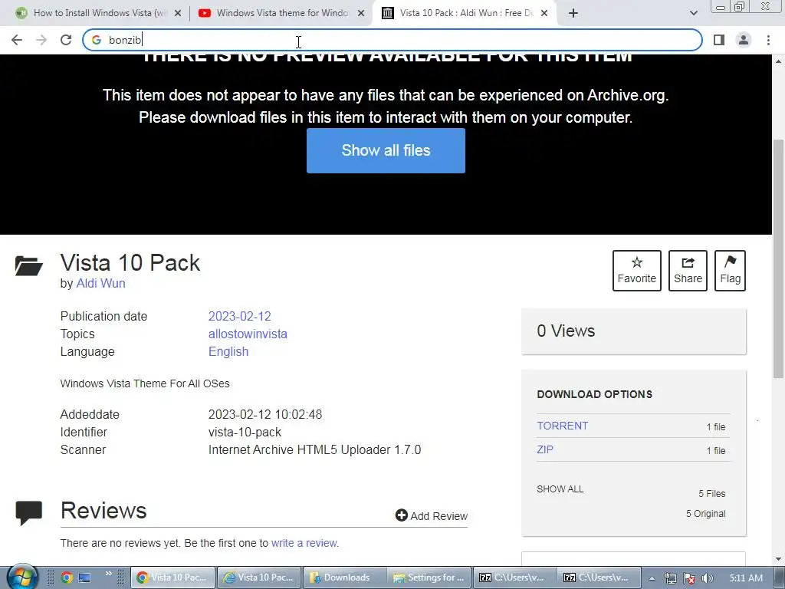
Task: Download the TORRENT option
Action: [562, 426]
